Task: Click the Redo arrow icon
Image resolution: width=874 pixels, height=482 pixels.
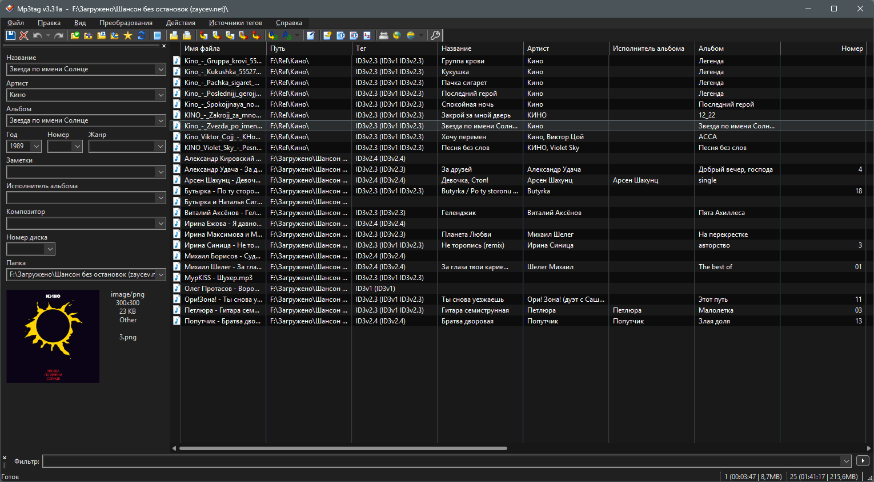Action: (59, 35)
